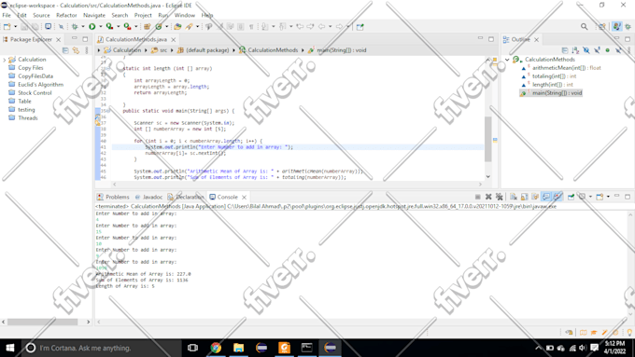Image resolution: width=635 pixels, height=357 pixels.
Task: Click the New file wizard icon
Action: click(x=7, y=26)
